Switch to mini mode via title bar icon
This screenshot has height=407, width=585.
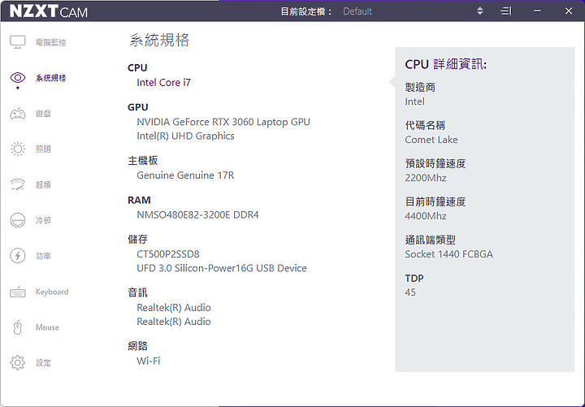506,11
